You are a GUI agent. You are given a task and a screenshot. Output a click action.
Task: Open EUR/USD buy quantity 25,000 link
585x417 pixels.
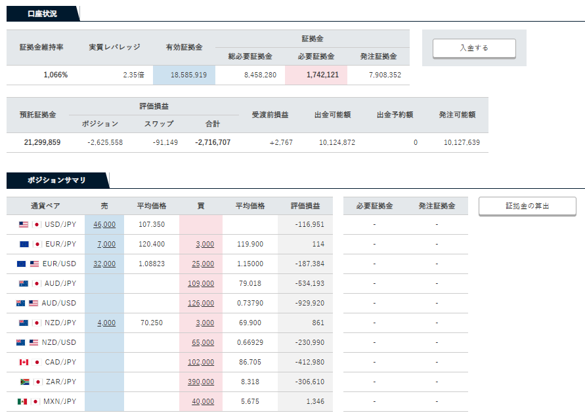pyautogui.click(x=203, y=264)
